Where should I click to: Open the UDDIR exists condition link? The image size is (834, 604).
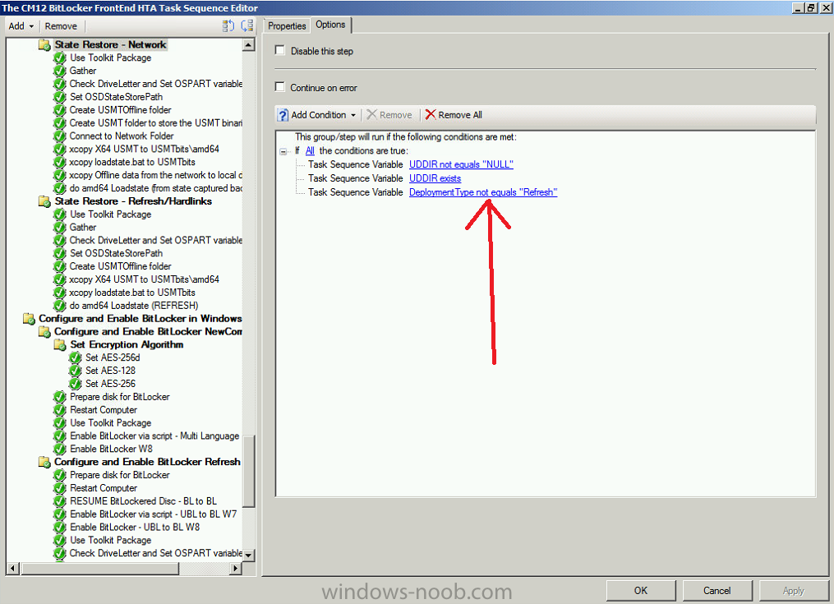[x=435, y=178]
